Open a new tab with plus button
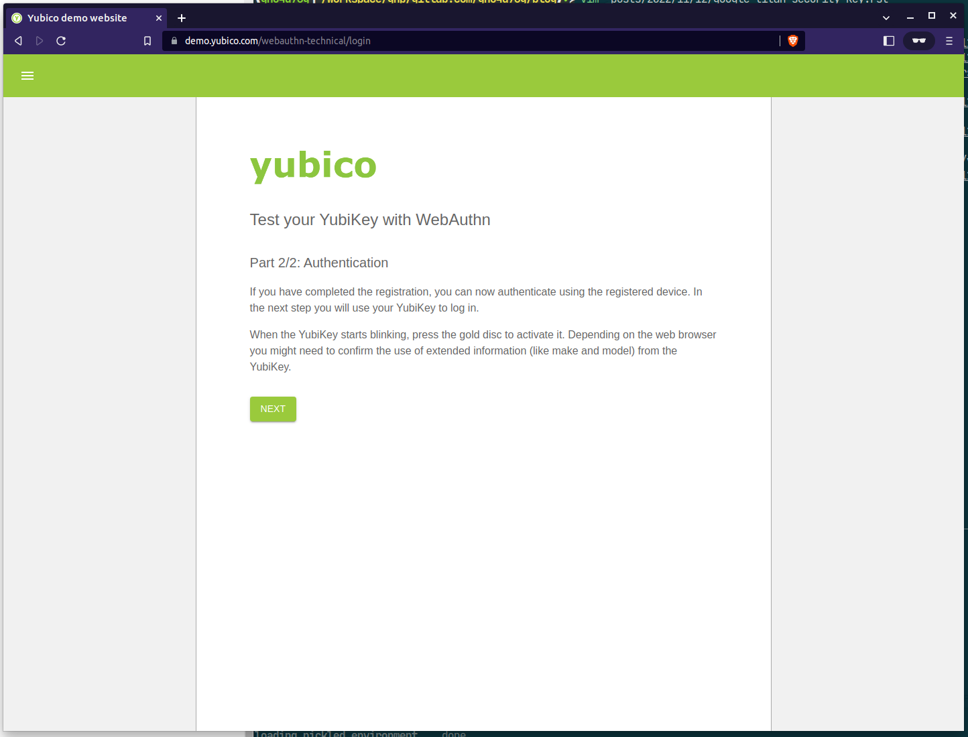Image resolution: width=968 pixels, height=737 pixels. (182, 18)
